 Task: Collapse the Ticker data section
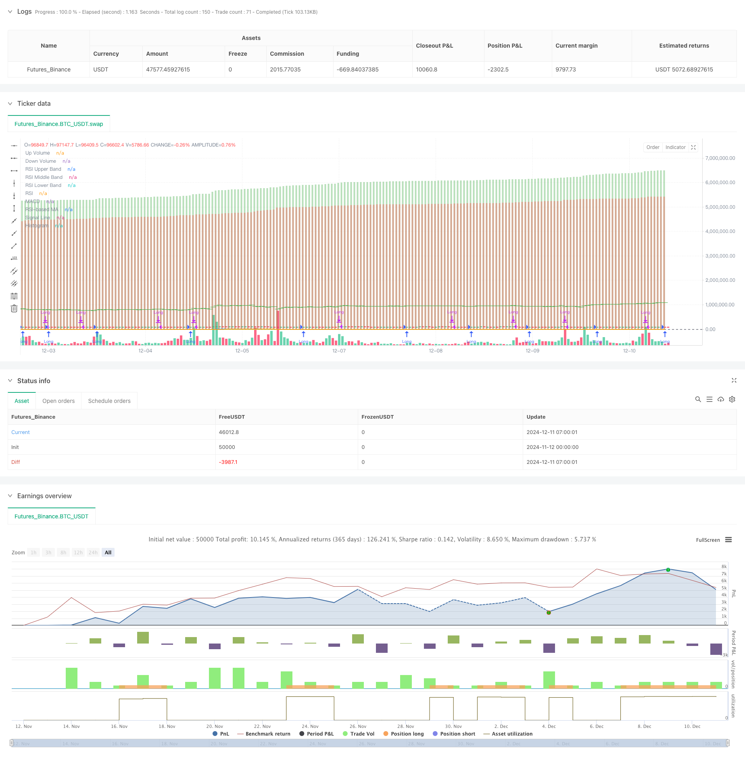point(10,104)
